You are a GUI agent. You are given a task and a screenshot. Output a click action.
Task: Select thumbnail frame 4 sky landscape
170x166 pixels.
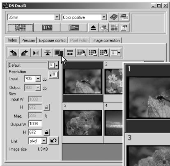(x=113, y=123)
